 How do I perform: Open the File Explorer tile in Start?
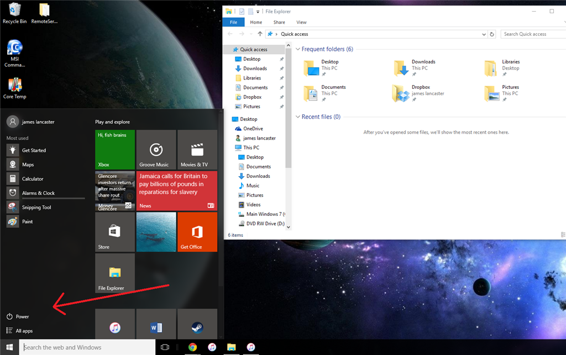(115, 273)
